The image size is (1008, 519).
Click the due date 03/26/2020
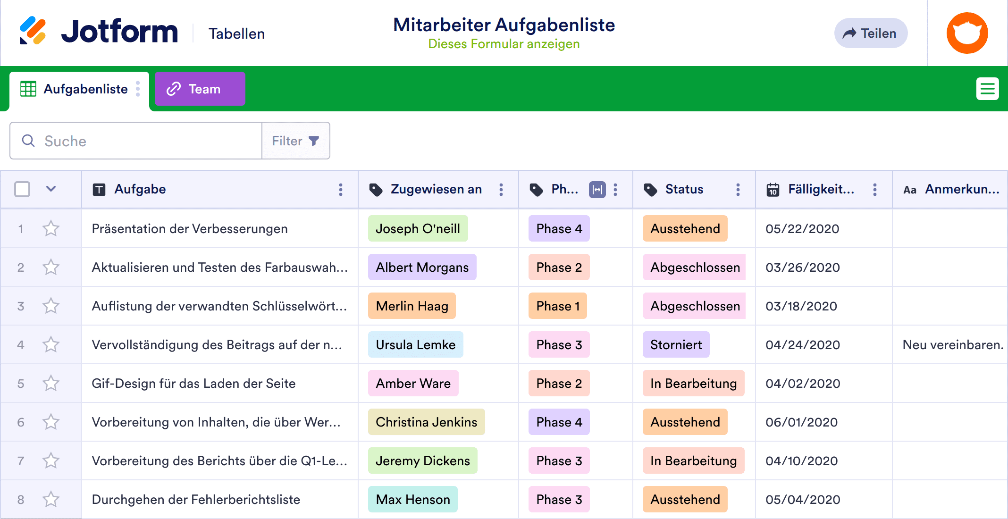pyautogui.click(x=802, y=268)
